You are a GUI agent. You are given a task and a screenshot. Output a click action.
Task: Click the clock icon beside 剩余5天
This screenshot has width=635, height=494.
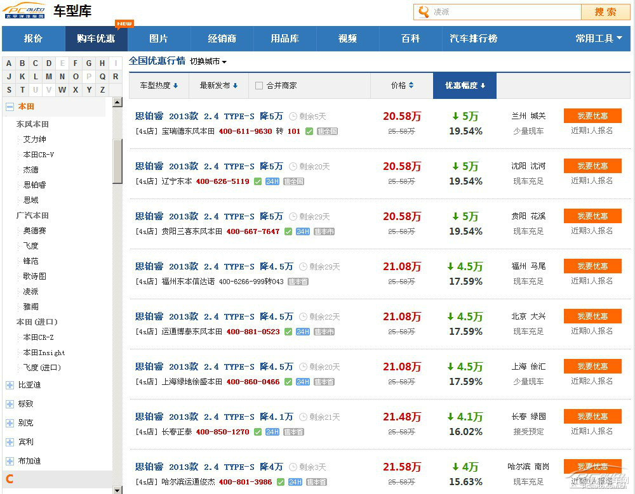293,117
